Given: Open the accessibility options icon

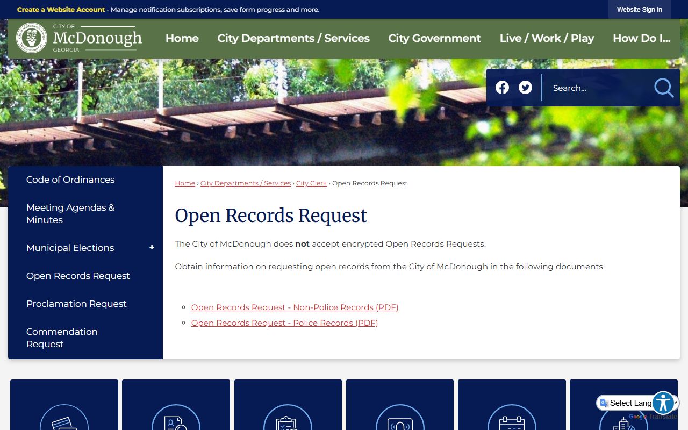Looking at the screenshot, I should [x=663, y=403].
